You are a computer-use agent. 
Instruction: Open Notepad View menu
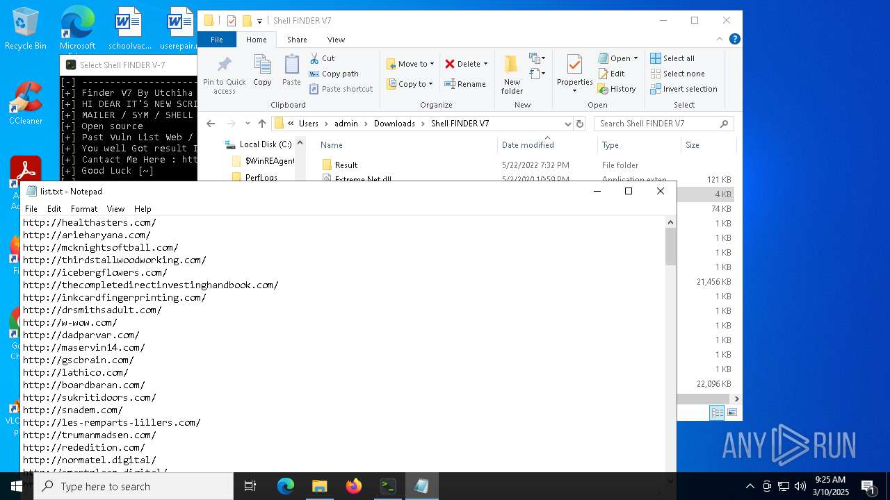115,209
